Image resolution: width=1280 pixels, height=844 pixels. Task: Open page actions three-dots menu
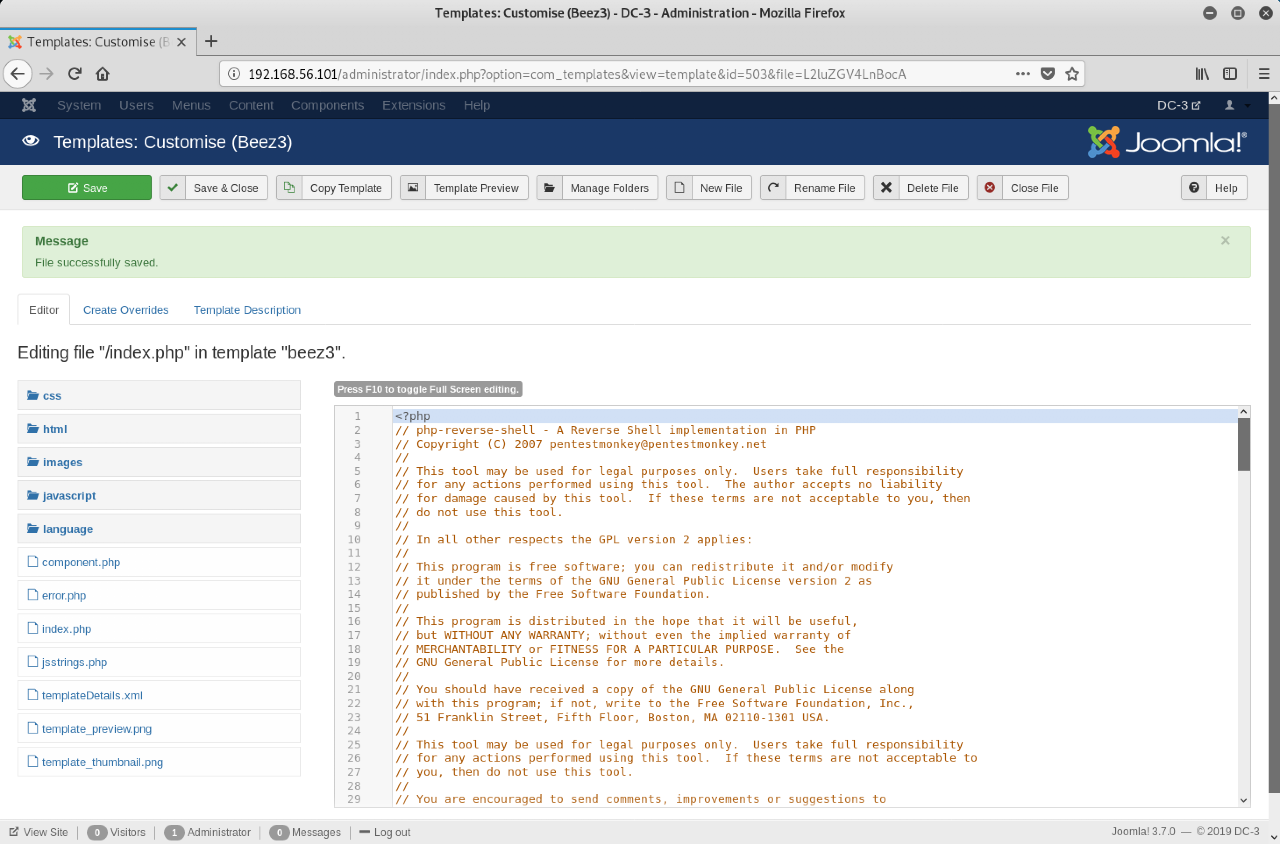tap(1023, 74)
